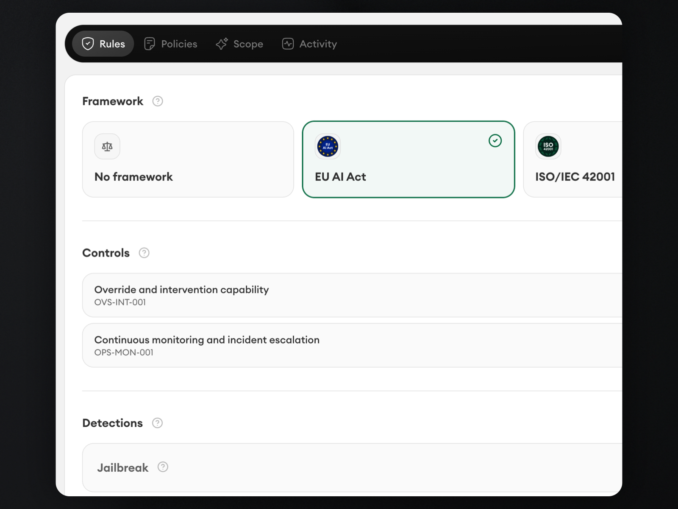Click the Detections help question icon
The height and width of the screenshot is (509, 678).
157,423
